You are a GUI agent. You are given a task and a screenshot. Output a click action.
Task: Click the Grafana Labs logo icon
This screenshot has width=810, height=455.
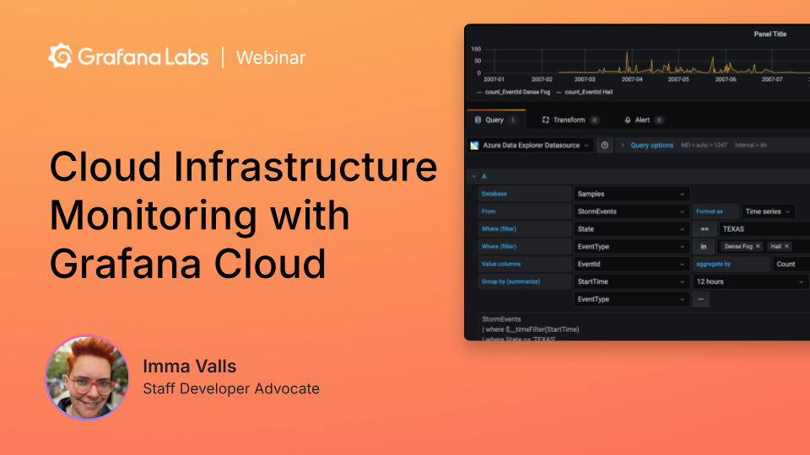[x=61, y=56]
